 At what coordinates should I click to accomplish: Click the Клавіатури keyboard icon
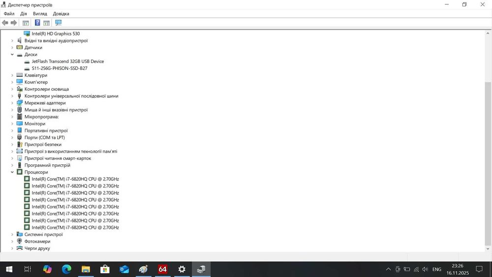[20, 75]
